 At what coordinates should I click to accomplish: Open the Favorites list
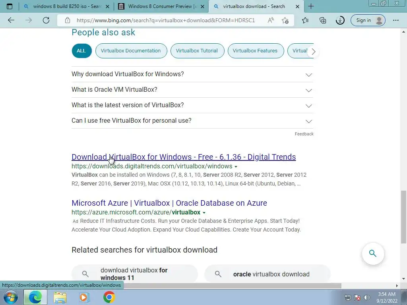click(305, 20)
